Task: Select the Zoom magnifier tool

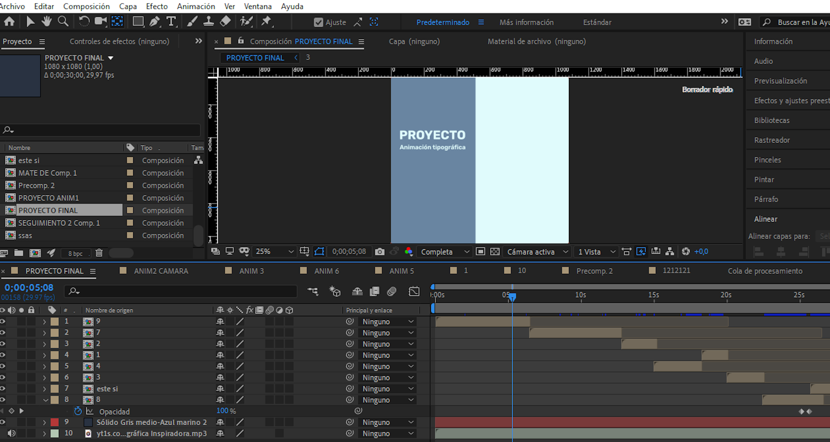Action: (63, 21)
